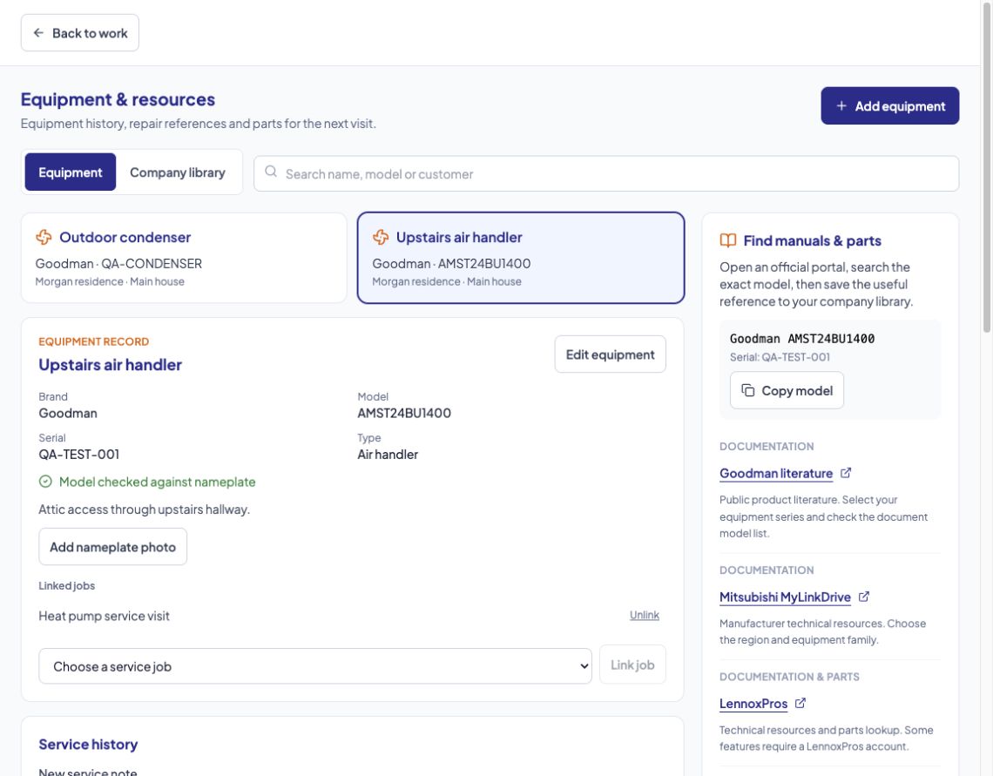
Task: Unlink the Heat pump service visit job
Action: tap(644, 615)
